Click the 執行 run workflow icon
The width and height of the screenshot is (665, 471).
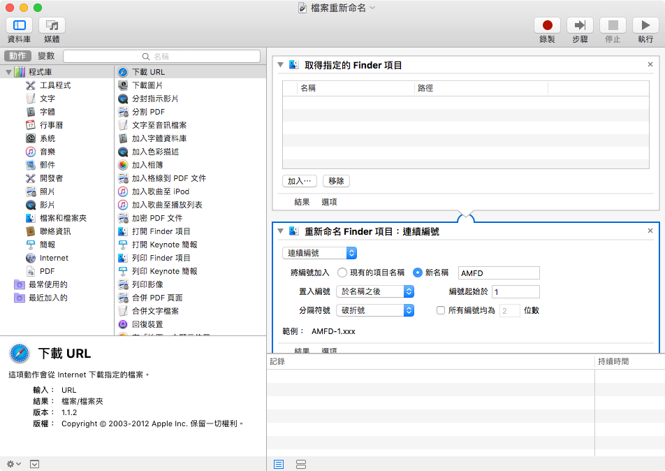645,25
